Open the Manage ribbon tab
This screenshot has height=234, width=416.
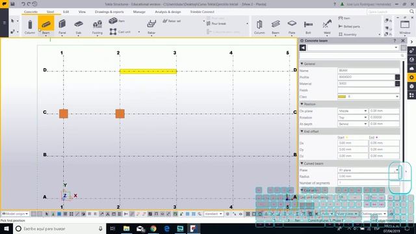139,12
